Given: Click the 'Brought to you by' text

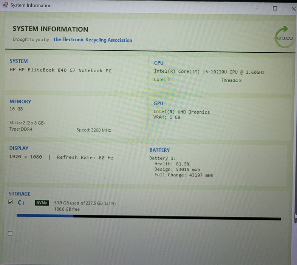Looking at the screenshot, I should click(31, 39).
